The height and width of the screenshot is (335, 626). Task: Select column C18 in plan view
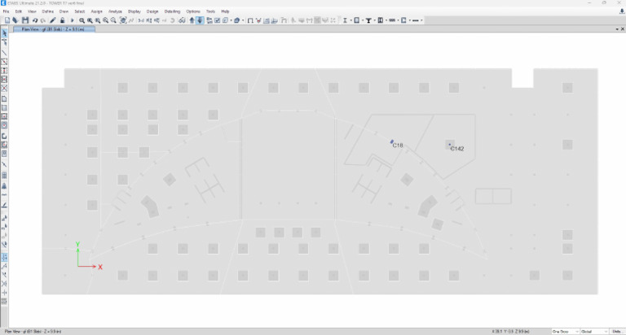(391, 141)
